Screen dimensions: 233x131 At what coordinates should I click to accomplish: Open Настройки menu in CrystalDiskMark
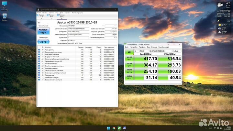pyautogui.click(x=134, y=47)
